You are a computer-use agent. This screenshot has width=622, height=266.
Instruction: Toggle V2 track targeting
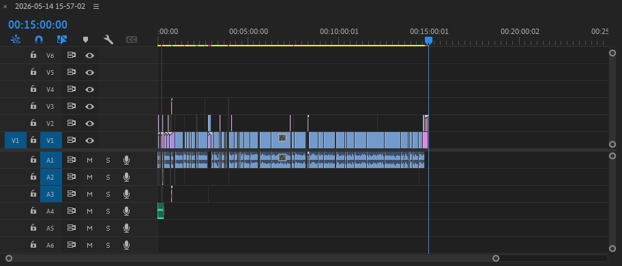click(x=50, y=124)
